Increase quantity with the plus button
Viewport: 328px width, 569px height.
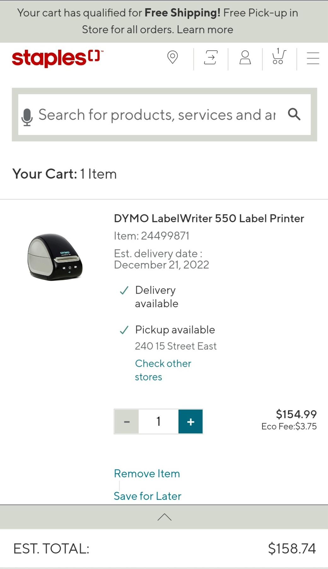tap(190, 422)
